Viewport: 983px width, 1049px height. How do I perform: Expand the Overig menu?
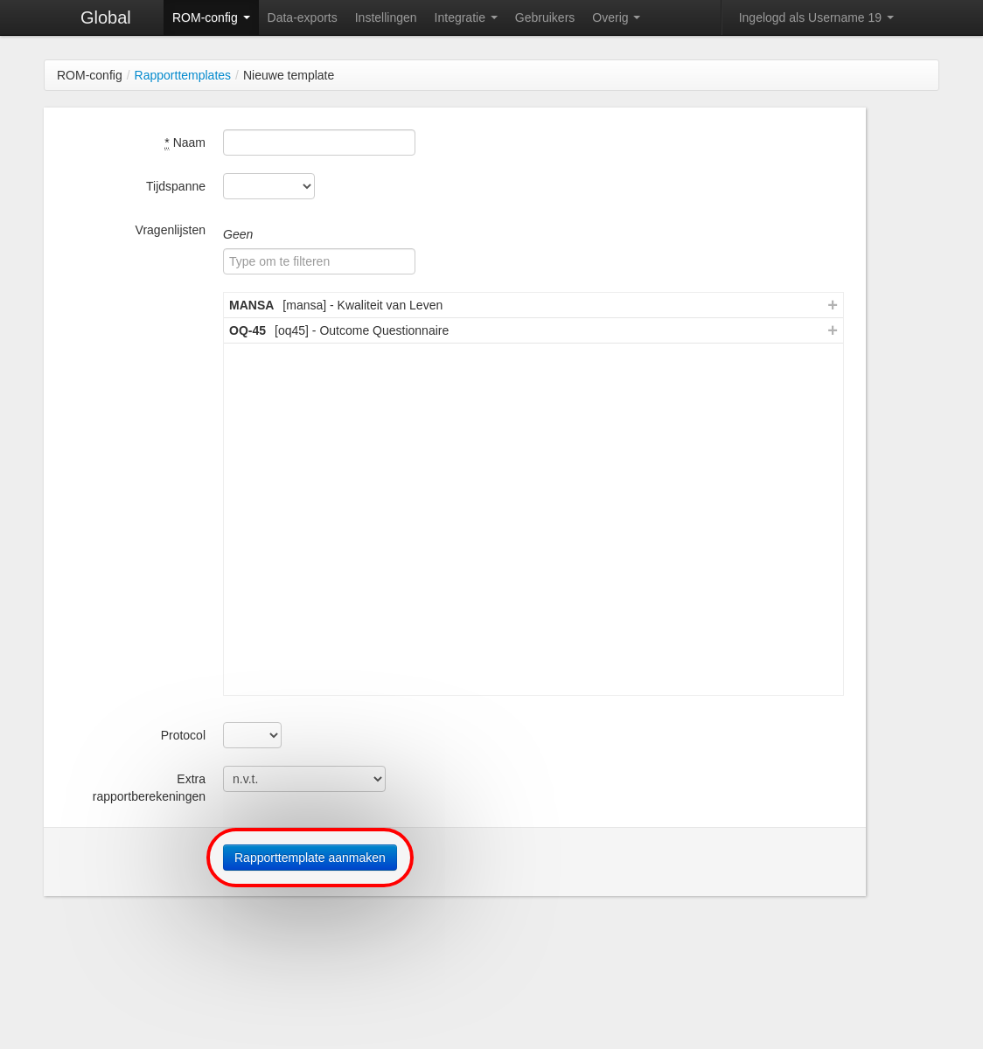(616, 17)
